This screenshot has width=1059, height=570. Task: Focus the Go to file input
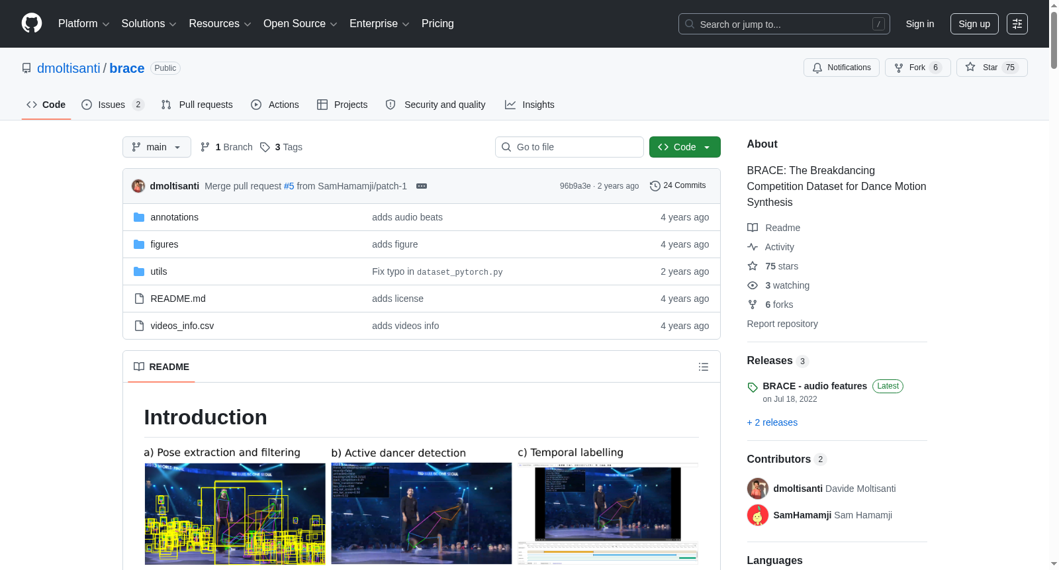569,147
